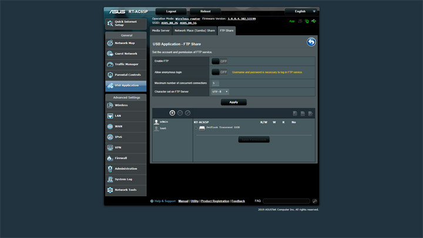423x238 pixels.
Task: Add a new FTP account (plus icon)
Action: pos(172,113)
